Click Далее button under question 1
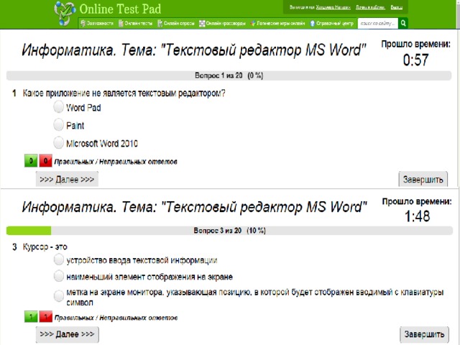460x345 pixels. 67,179
